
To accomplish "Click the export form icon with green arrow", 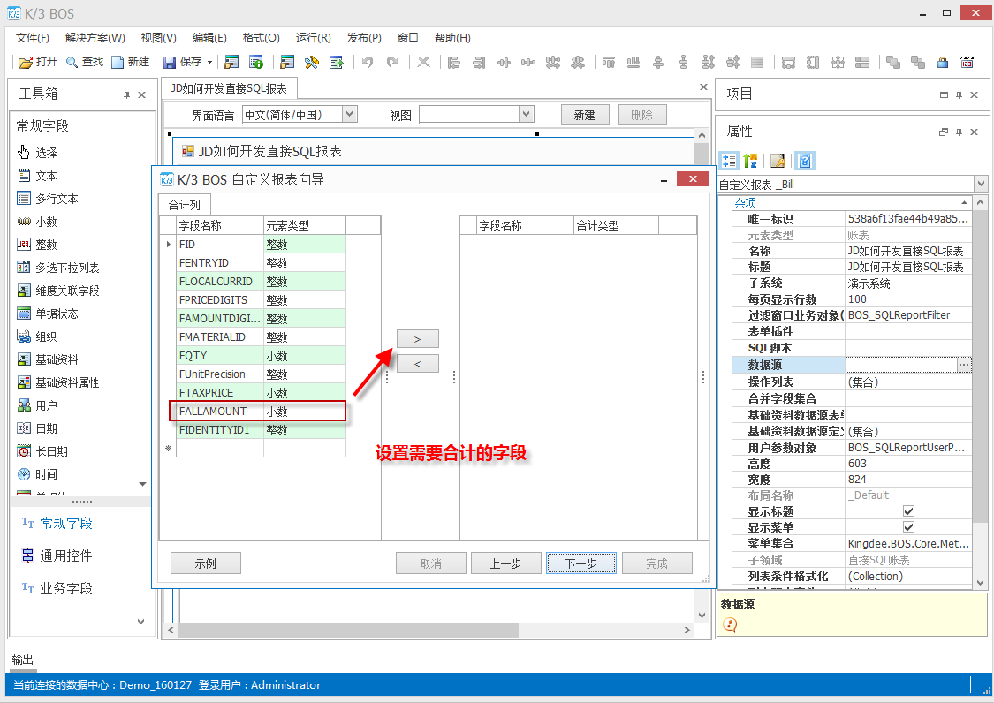I will coord(336,62).
